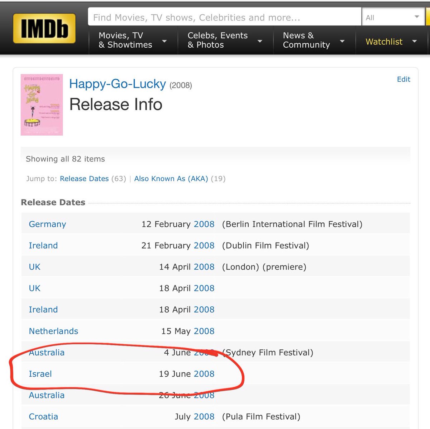Click '(London) (premiere)' text

pos(264,267)
